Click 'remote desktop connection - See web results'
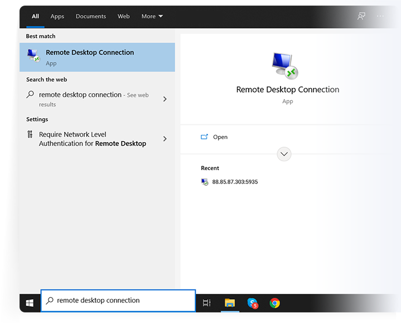The height and width of the screenshot is (323, 401). pos(94,99)
